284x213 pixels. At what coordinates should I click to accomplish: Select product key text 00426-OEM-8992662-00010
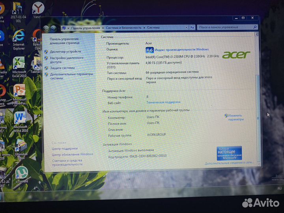click(x=148, y=156)
